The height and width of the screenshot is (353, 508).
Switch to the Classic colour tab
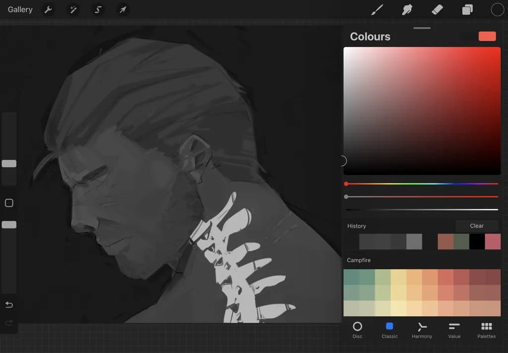point(389,330)
